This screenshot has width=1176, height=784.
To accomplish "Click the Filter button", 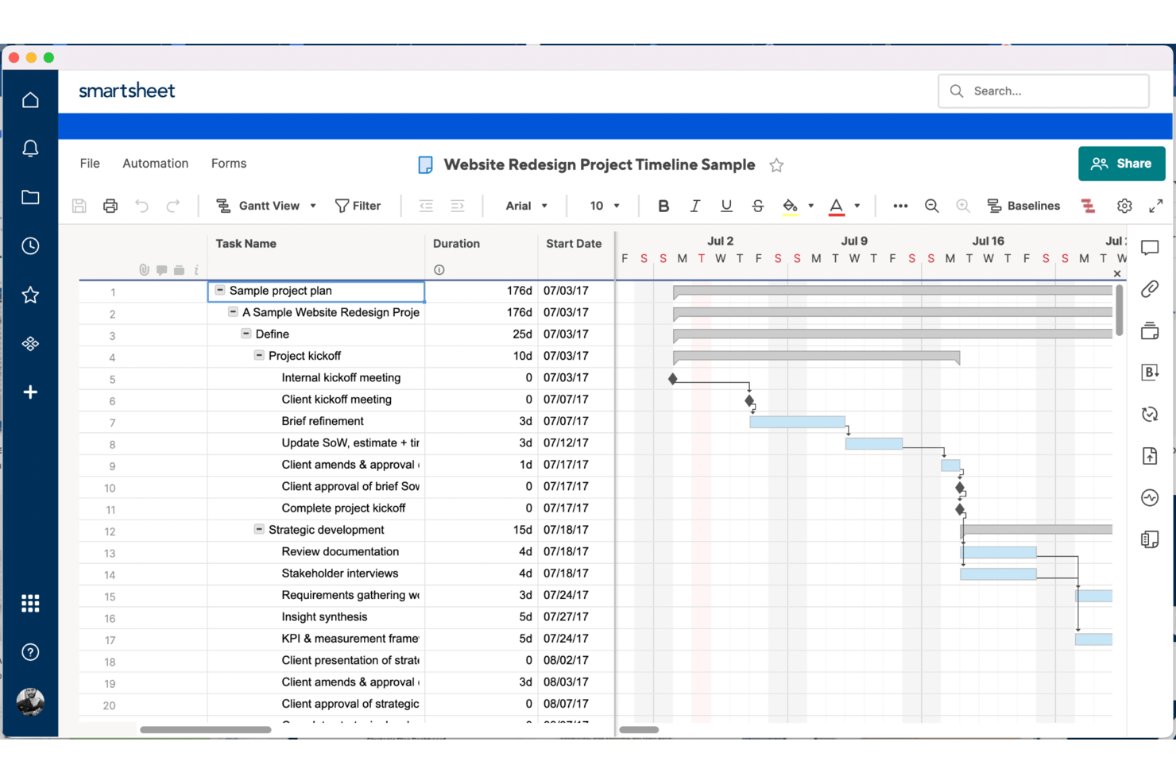I will (358, 206).
